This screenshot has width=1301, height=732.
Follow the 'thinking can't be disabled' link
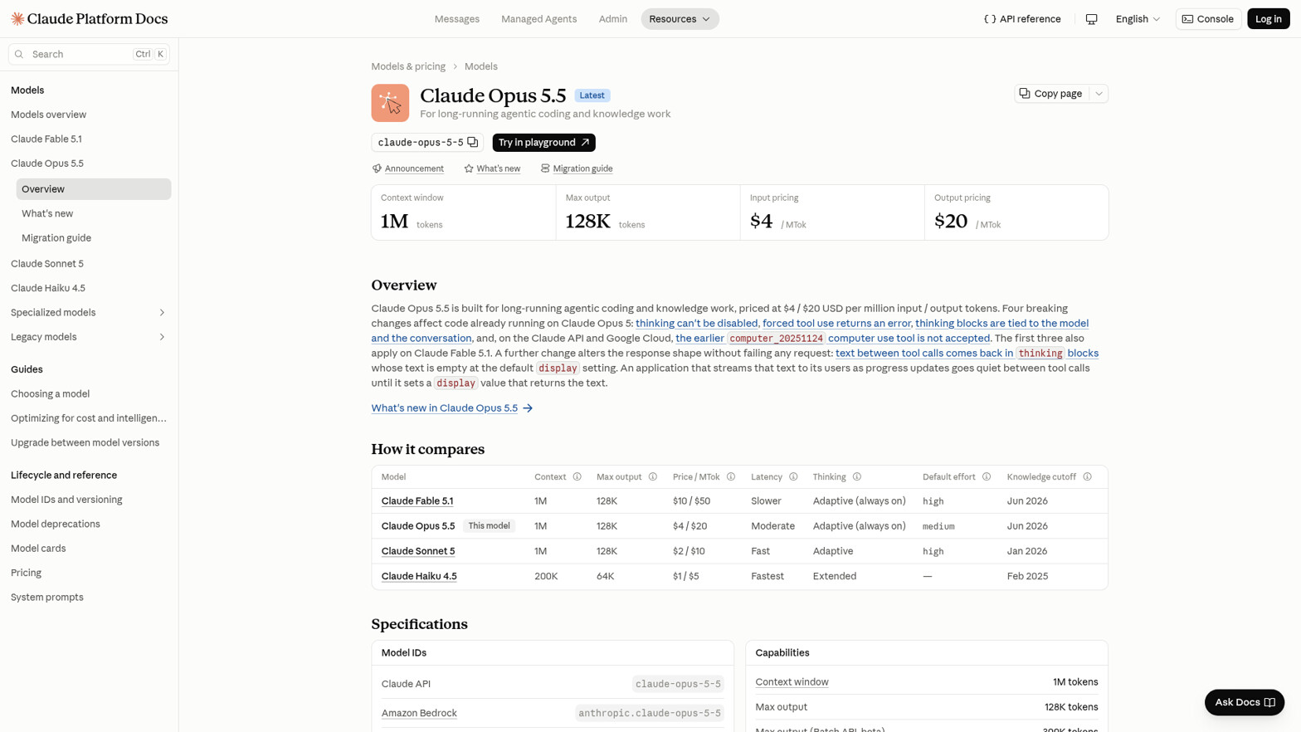tap(697, 324)
